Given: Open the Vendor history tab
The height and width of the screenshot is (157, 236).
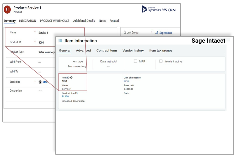Looking at the screenshot, I should 133,51.
